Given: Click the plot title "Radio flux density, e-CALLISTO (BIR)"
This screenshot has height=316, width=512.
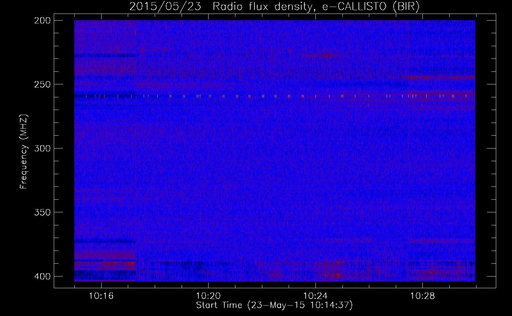Looking at the screenshot, I should pyautogui.click(x=316, y=7).
